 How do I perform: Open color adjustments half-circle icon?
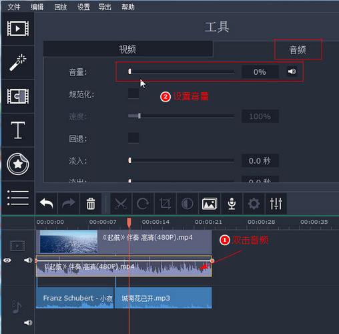click(188, 204)
